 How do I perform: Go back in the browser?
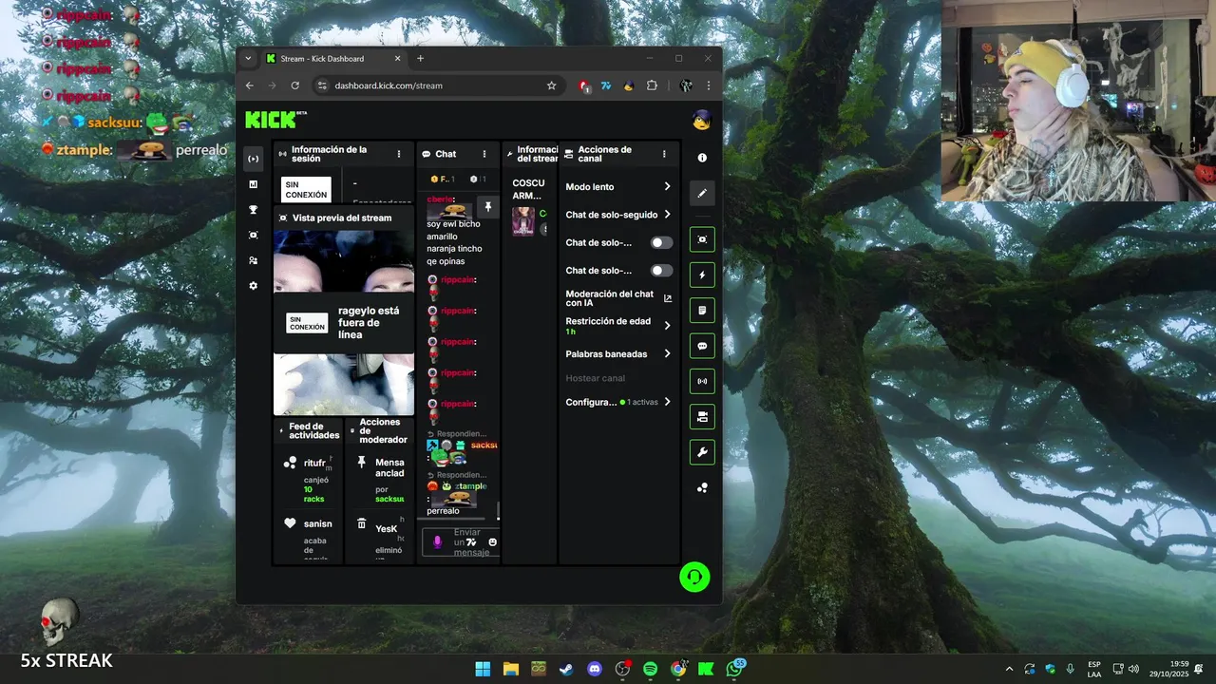250,85
